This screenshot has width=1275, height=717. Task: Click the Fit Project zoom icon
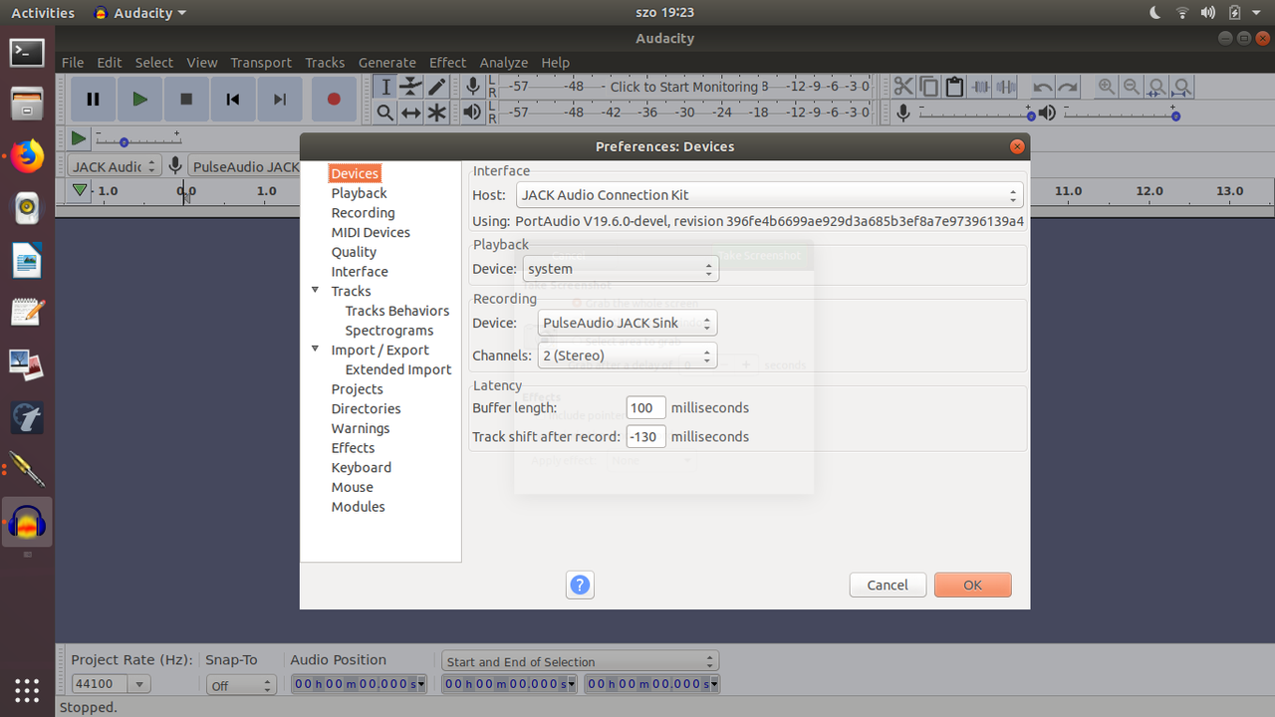click(x=1182, y=87)
